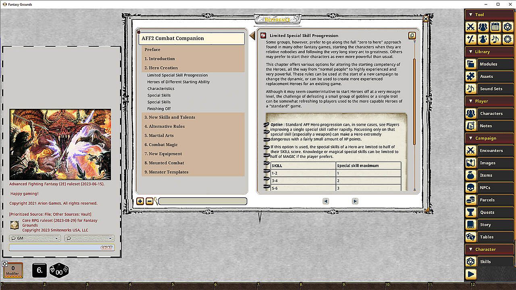Image resolution: width=516 pixels, height=290 pixels.
Task: Open the empty chat mode dropdown
Action: click(x=89, y=238)
